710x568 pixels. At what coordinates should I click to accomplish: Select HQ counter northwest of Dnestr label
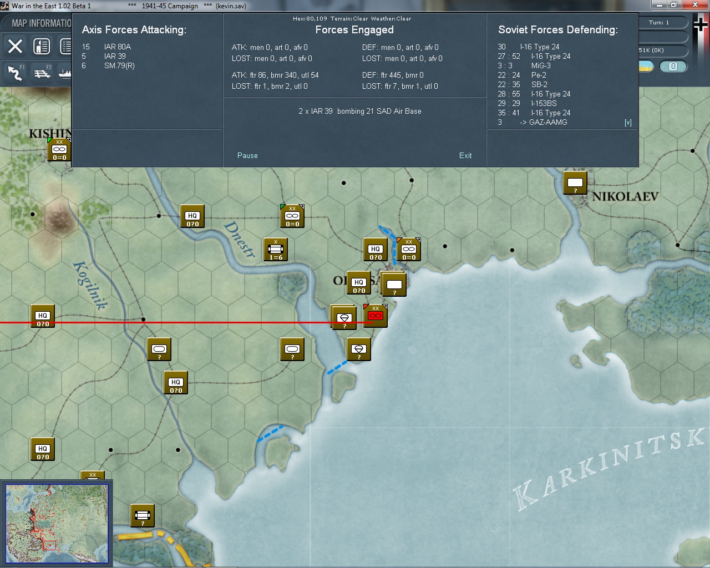(x=192, y=216)
